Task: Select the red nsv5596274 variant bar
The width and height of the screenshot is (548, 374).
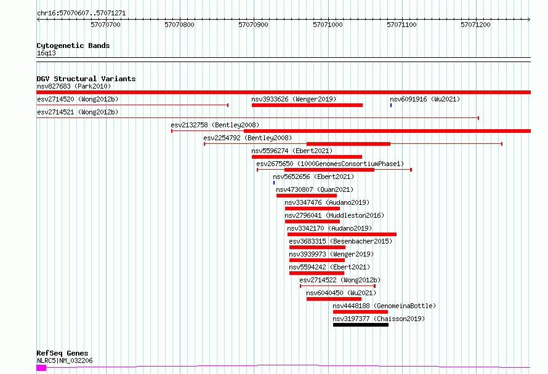Action: 307,157
